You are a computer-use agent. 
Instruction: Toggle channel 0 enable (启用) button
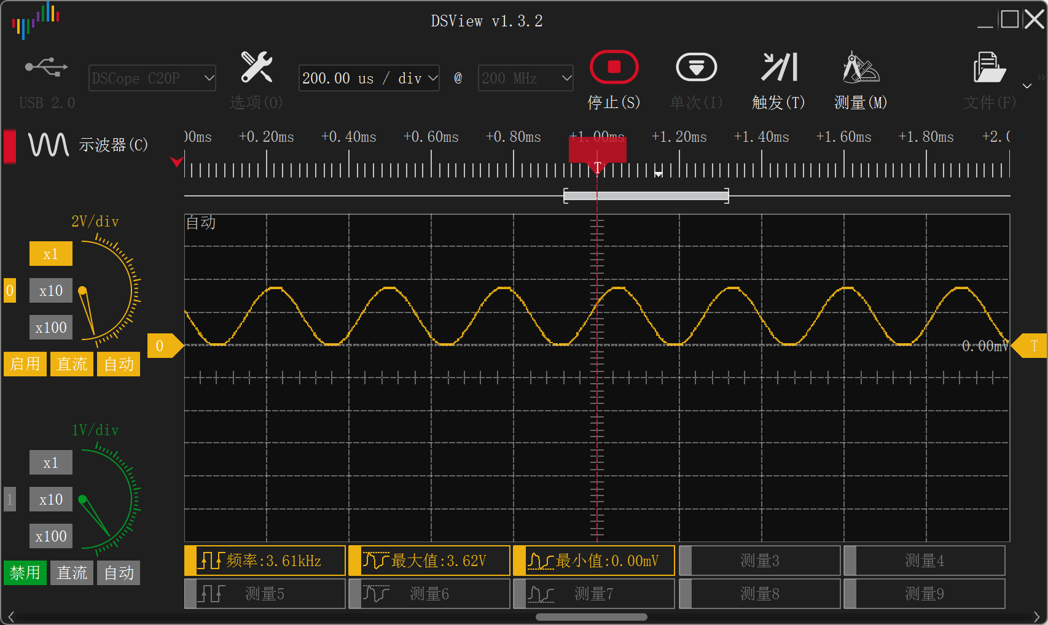(25, 364)
